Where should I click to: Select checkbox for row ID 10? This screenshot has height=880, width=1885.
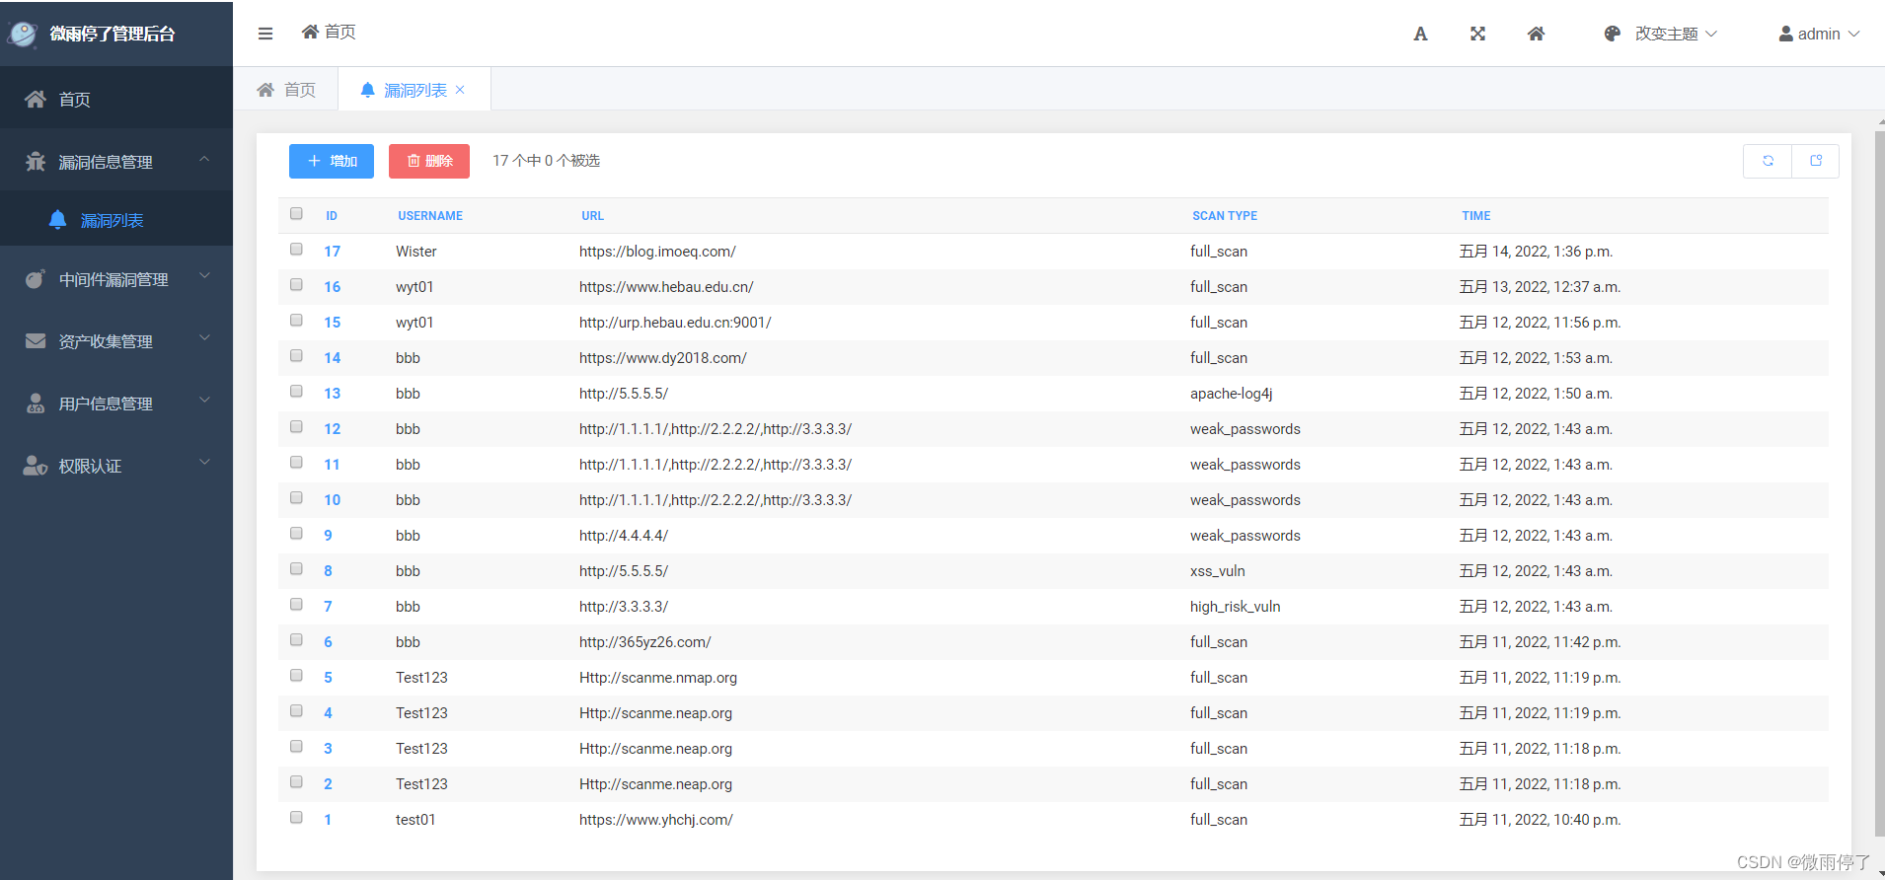click(x=296, y=497)
